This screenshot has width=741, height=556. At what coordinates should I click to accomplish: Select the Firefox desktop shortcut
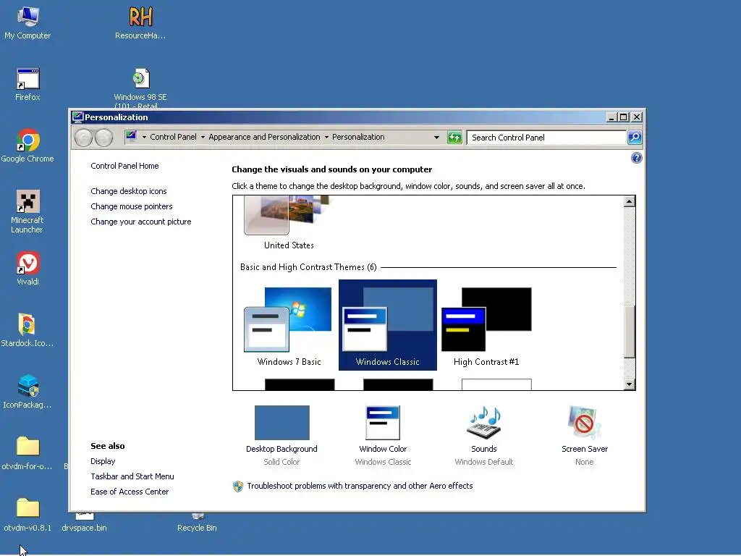point(27,84)
